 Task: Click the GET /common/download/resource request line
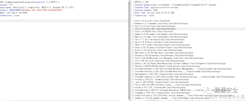click(x=30, y=2)
